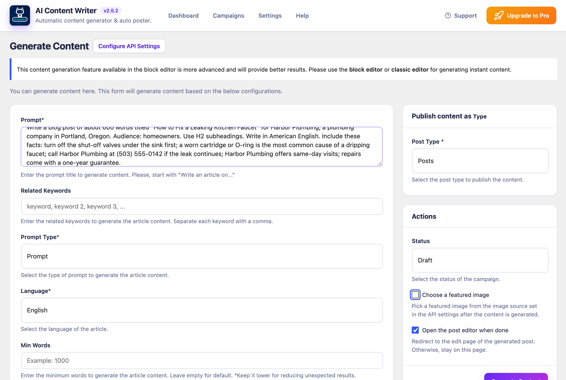Click the Generate Content heading

[49, 46]
